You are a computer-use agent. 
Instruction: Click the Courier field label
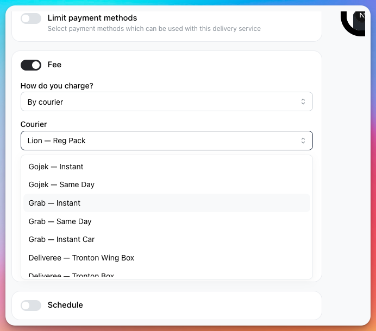(34, 124)
